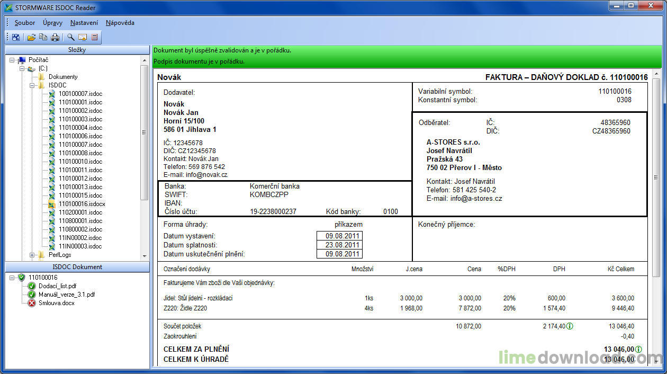Open the Nastavení menu
The width and height of the screenshot is (667, 374).
tap(84, 23)
